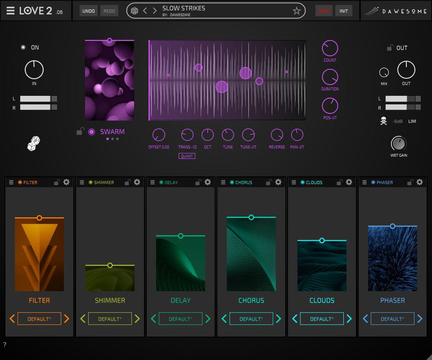Open the FILTER module settings gear

tap(66, 182)
